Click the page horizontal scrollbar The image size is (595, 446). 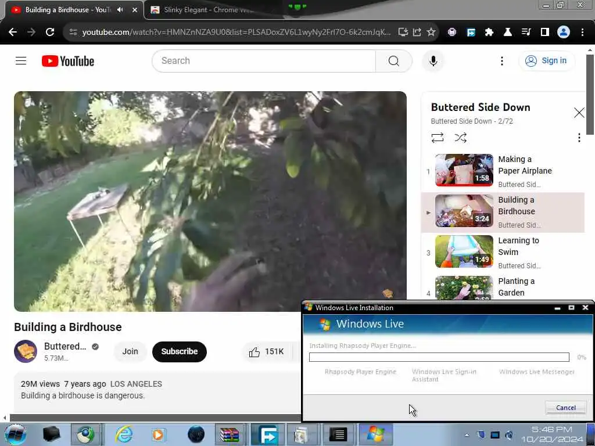[156, 418]
